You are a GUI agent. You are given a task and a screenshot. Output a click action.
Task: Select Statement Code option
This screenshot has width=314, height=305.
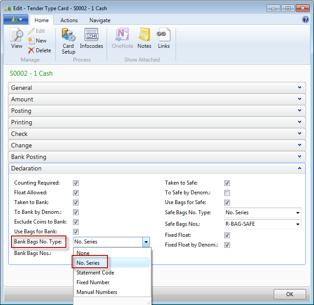coord(112,273)
